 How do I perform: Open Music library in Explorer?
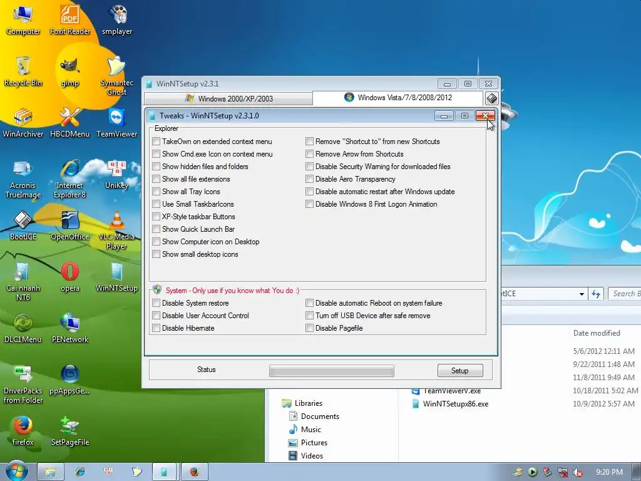[x=305, y=430]
